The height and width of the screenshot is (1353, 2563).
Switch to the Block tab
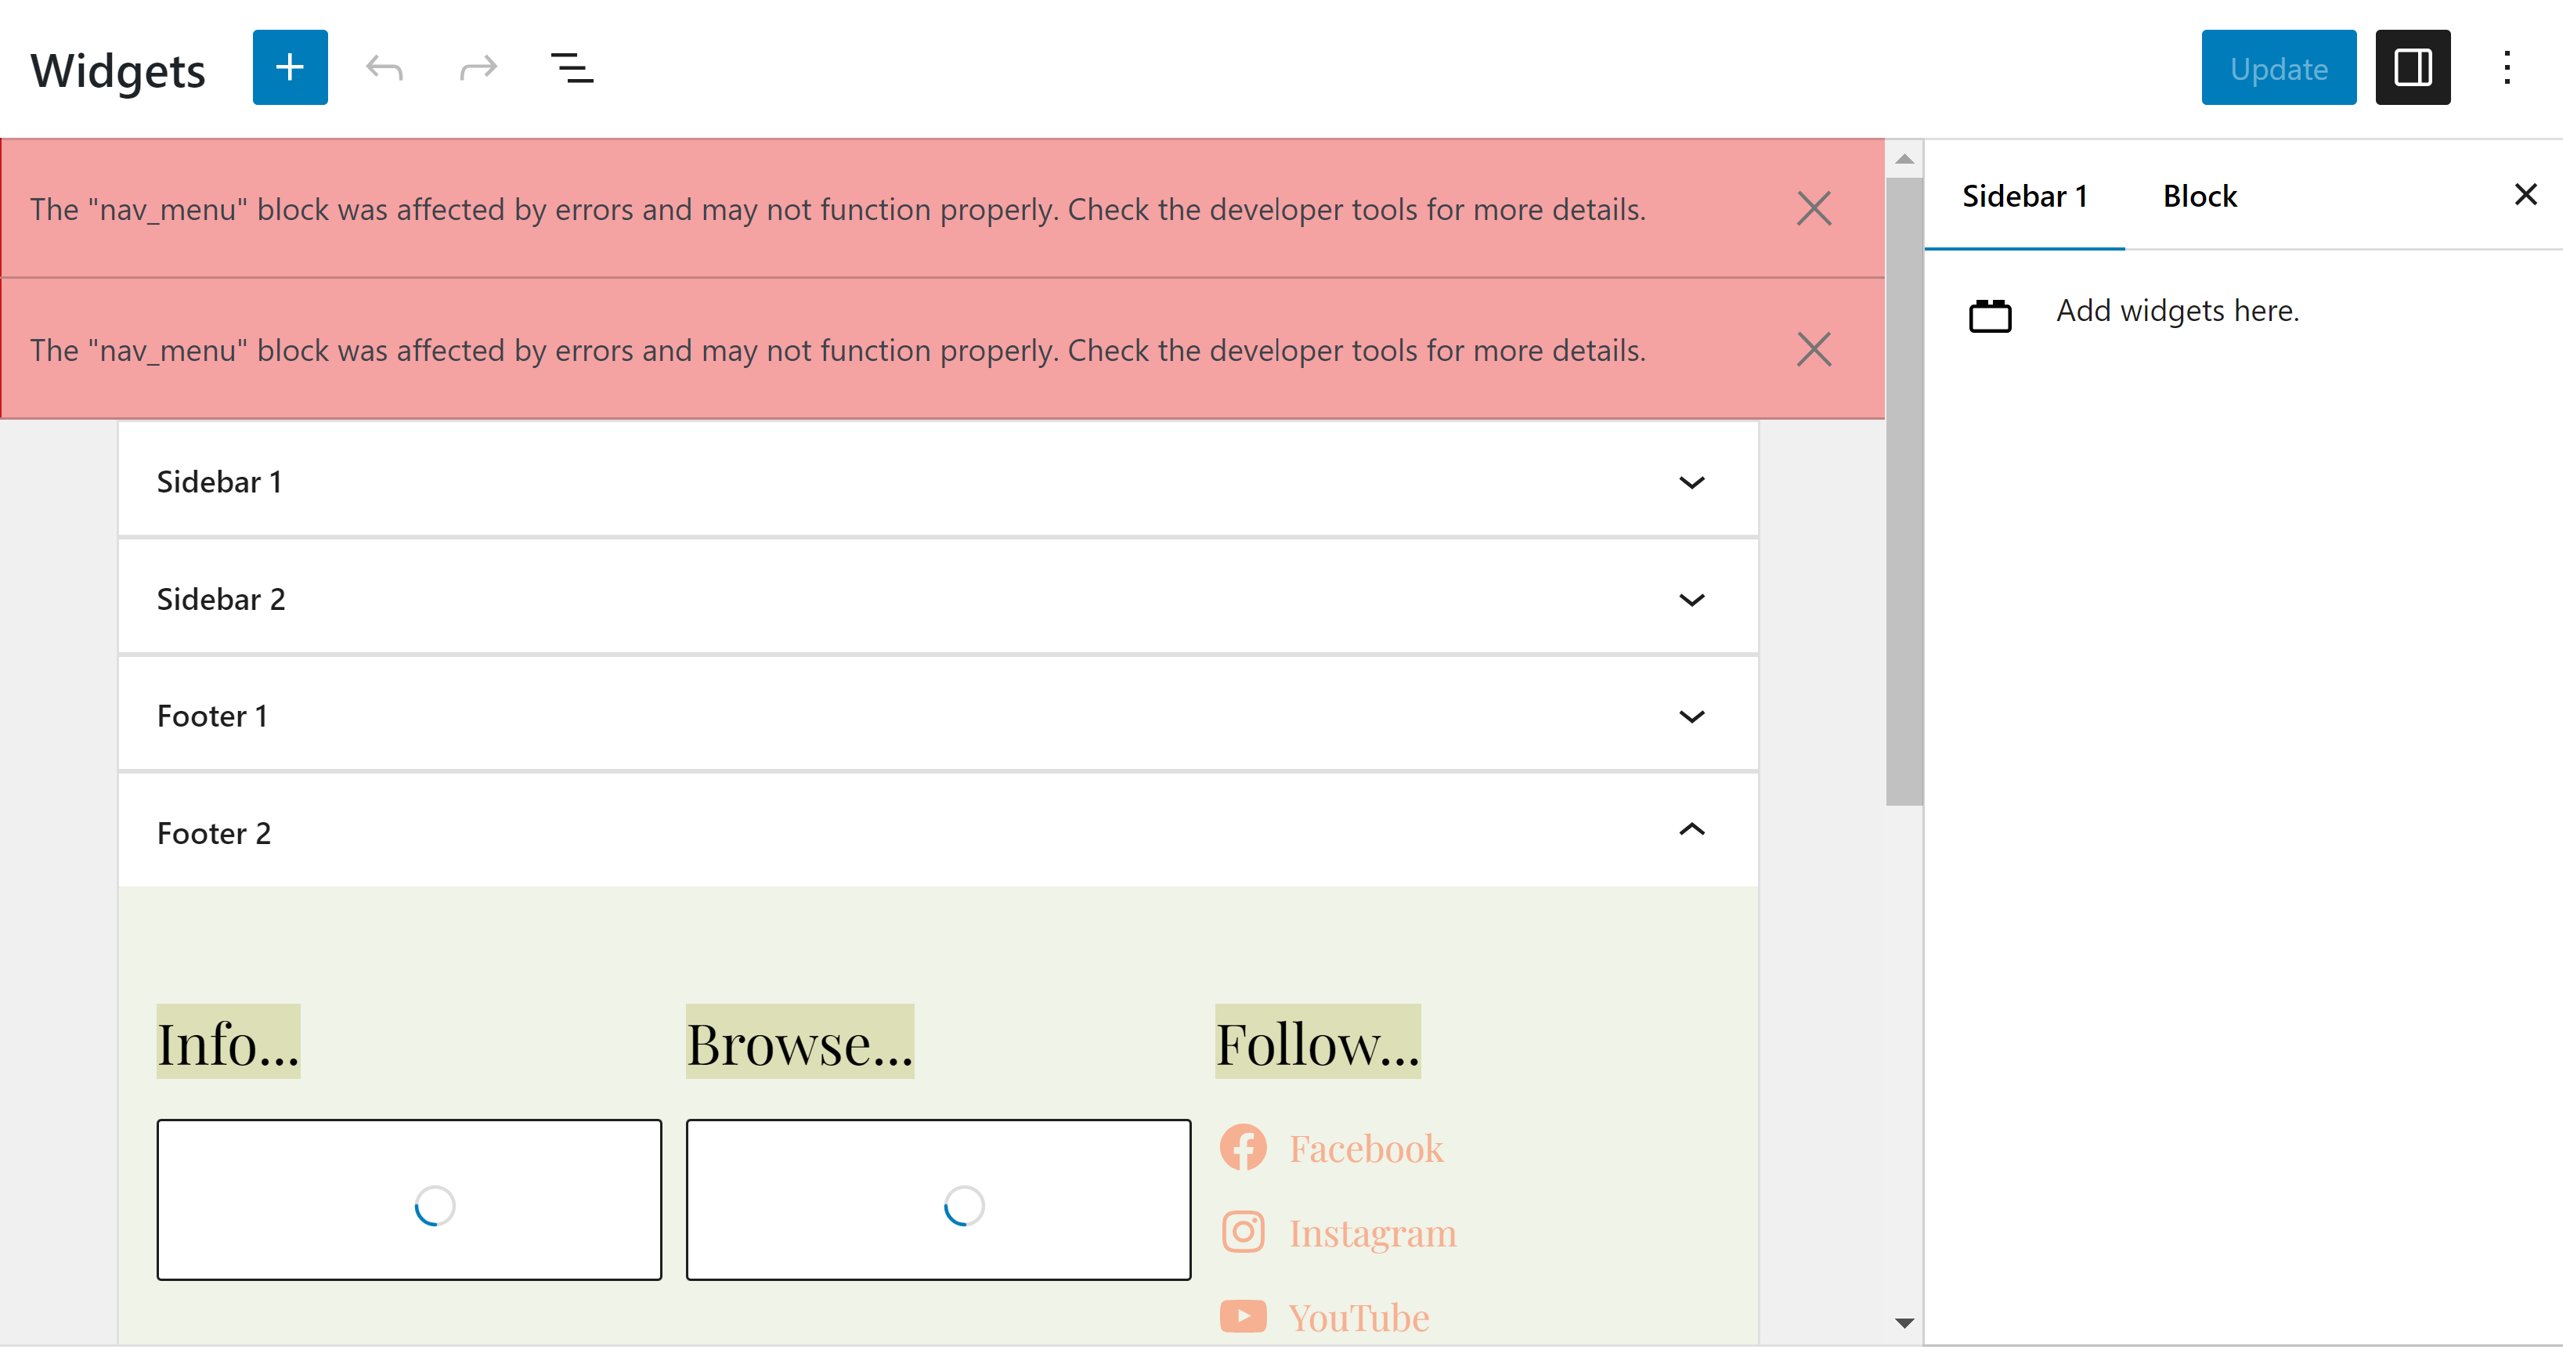[2199, 196]
